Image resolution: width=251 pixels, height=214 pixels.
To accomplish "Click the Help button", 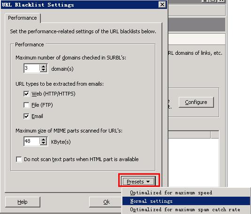I will (23, 202).
